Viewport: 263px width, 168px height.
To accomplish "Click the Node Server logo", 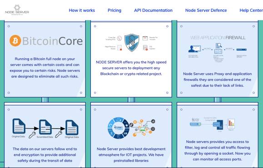I will point(17,10).
